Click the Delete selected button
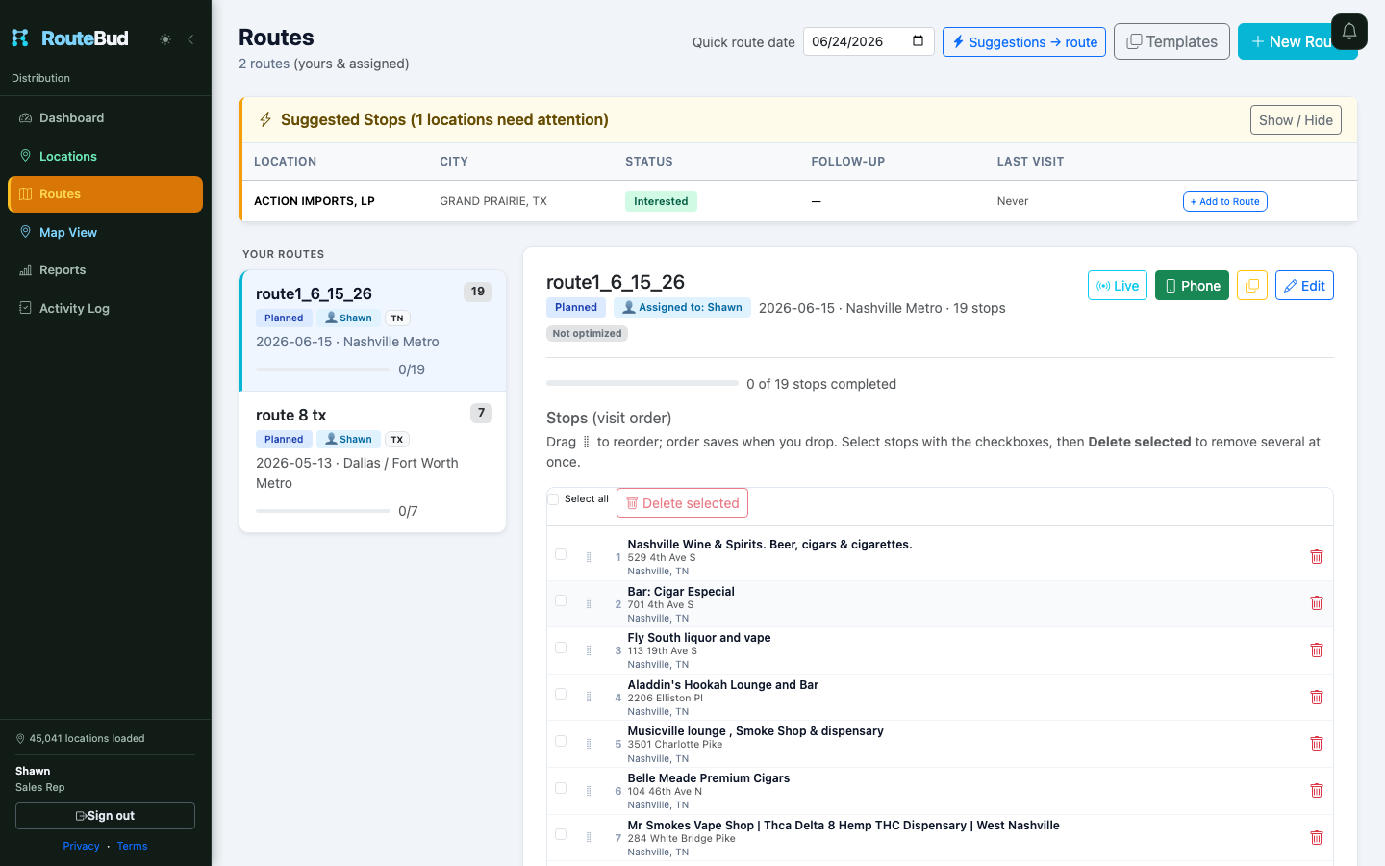The width and height of the screenshot is (1385, 866). pos(682,503)
